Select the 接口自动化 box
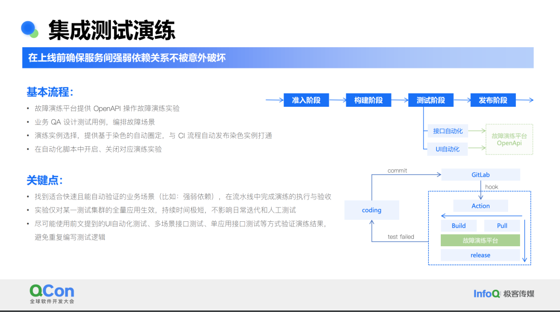Viewport: 560px width, 312px height. click(448, 131)
